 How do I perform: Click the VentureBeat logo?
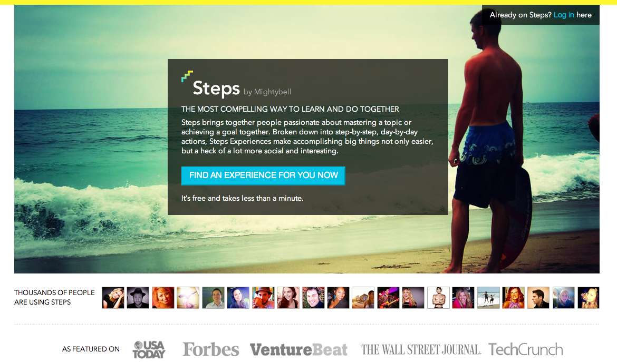pos(298,349)
